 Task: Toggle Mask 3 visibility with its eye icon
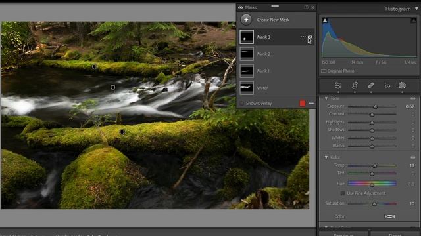click(x=310, y=37)
